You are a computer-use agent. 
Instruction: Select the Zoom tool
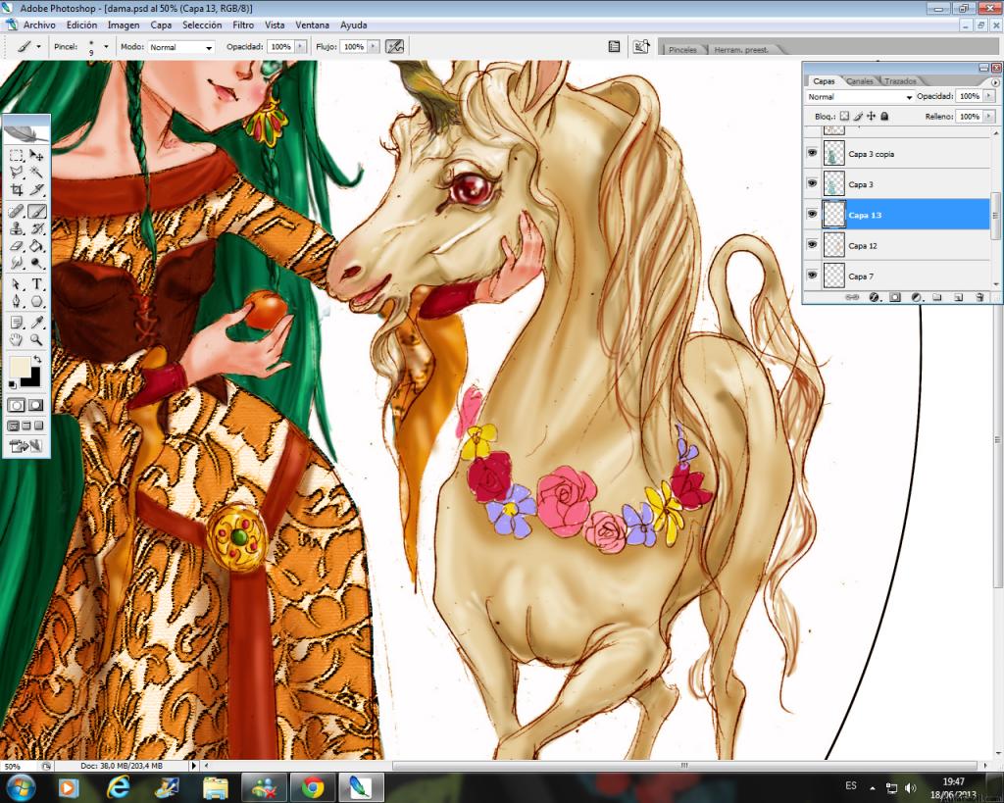pyautogui.click(x=36, y=340)
